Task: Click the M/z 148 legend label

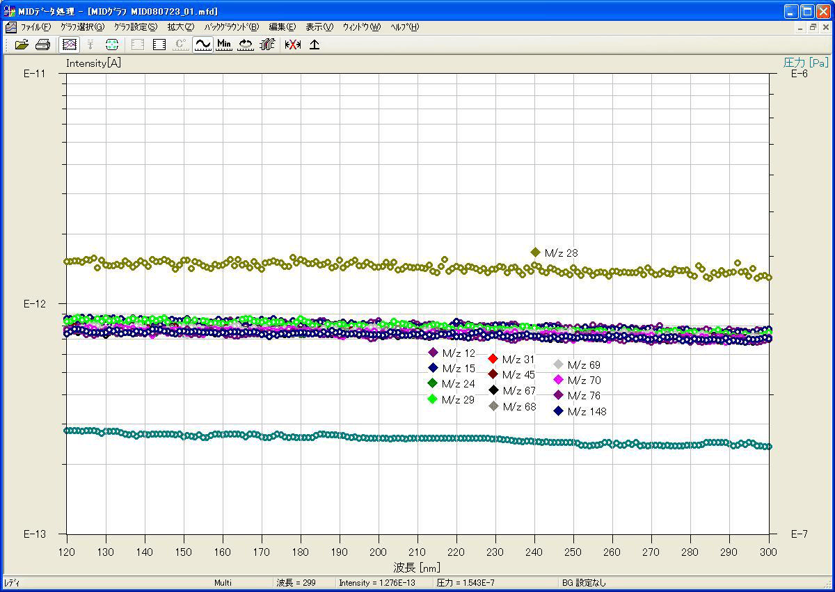Action: (x=587, y=411)
